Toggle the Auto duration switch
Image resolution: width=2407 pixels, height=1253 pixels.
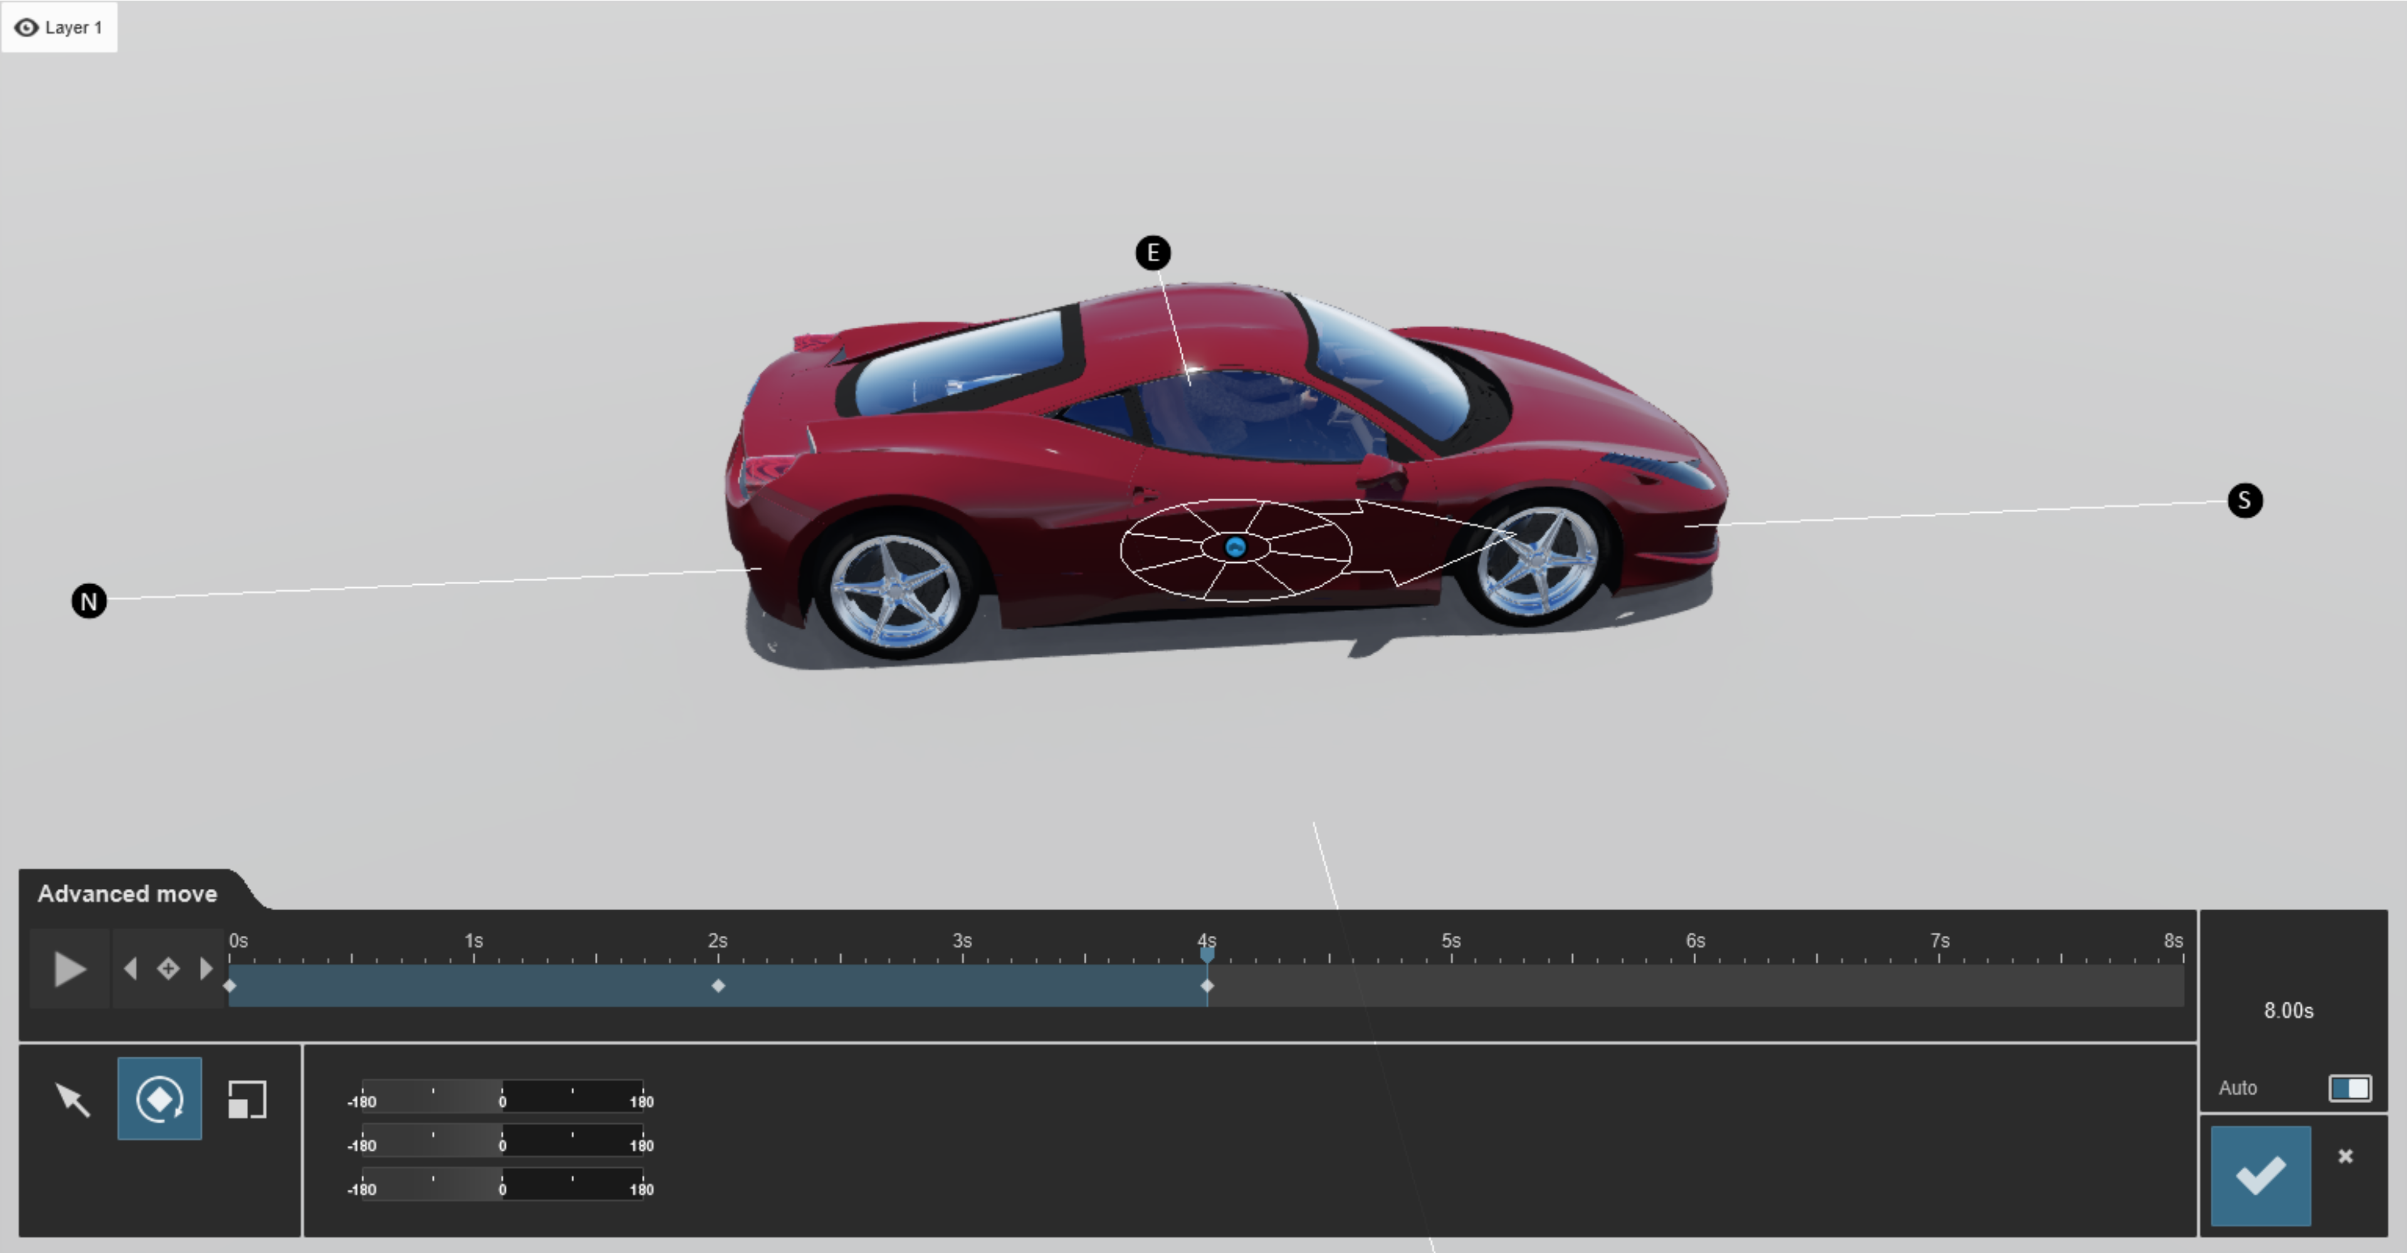point(2349,1089)
